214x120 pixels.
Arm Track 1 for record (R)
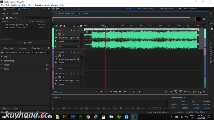click(78, 31)
